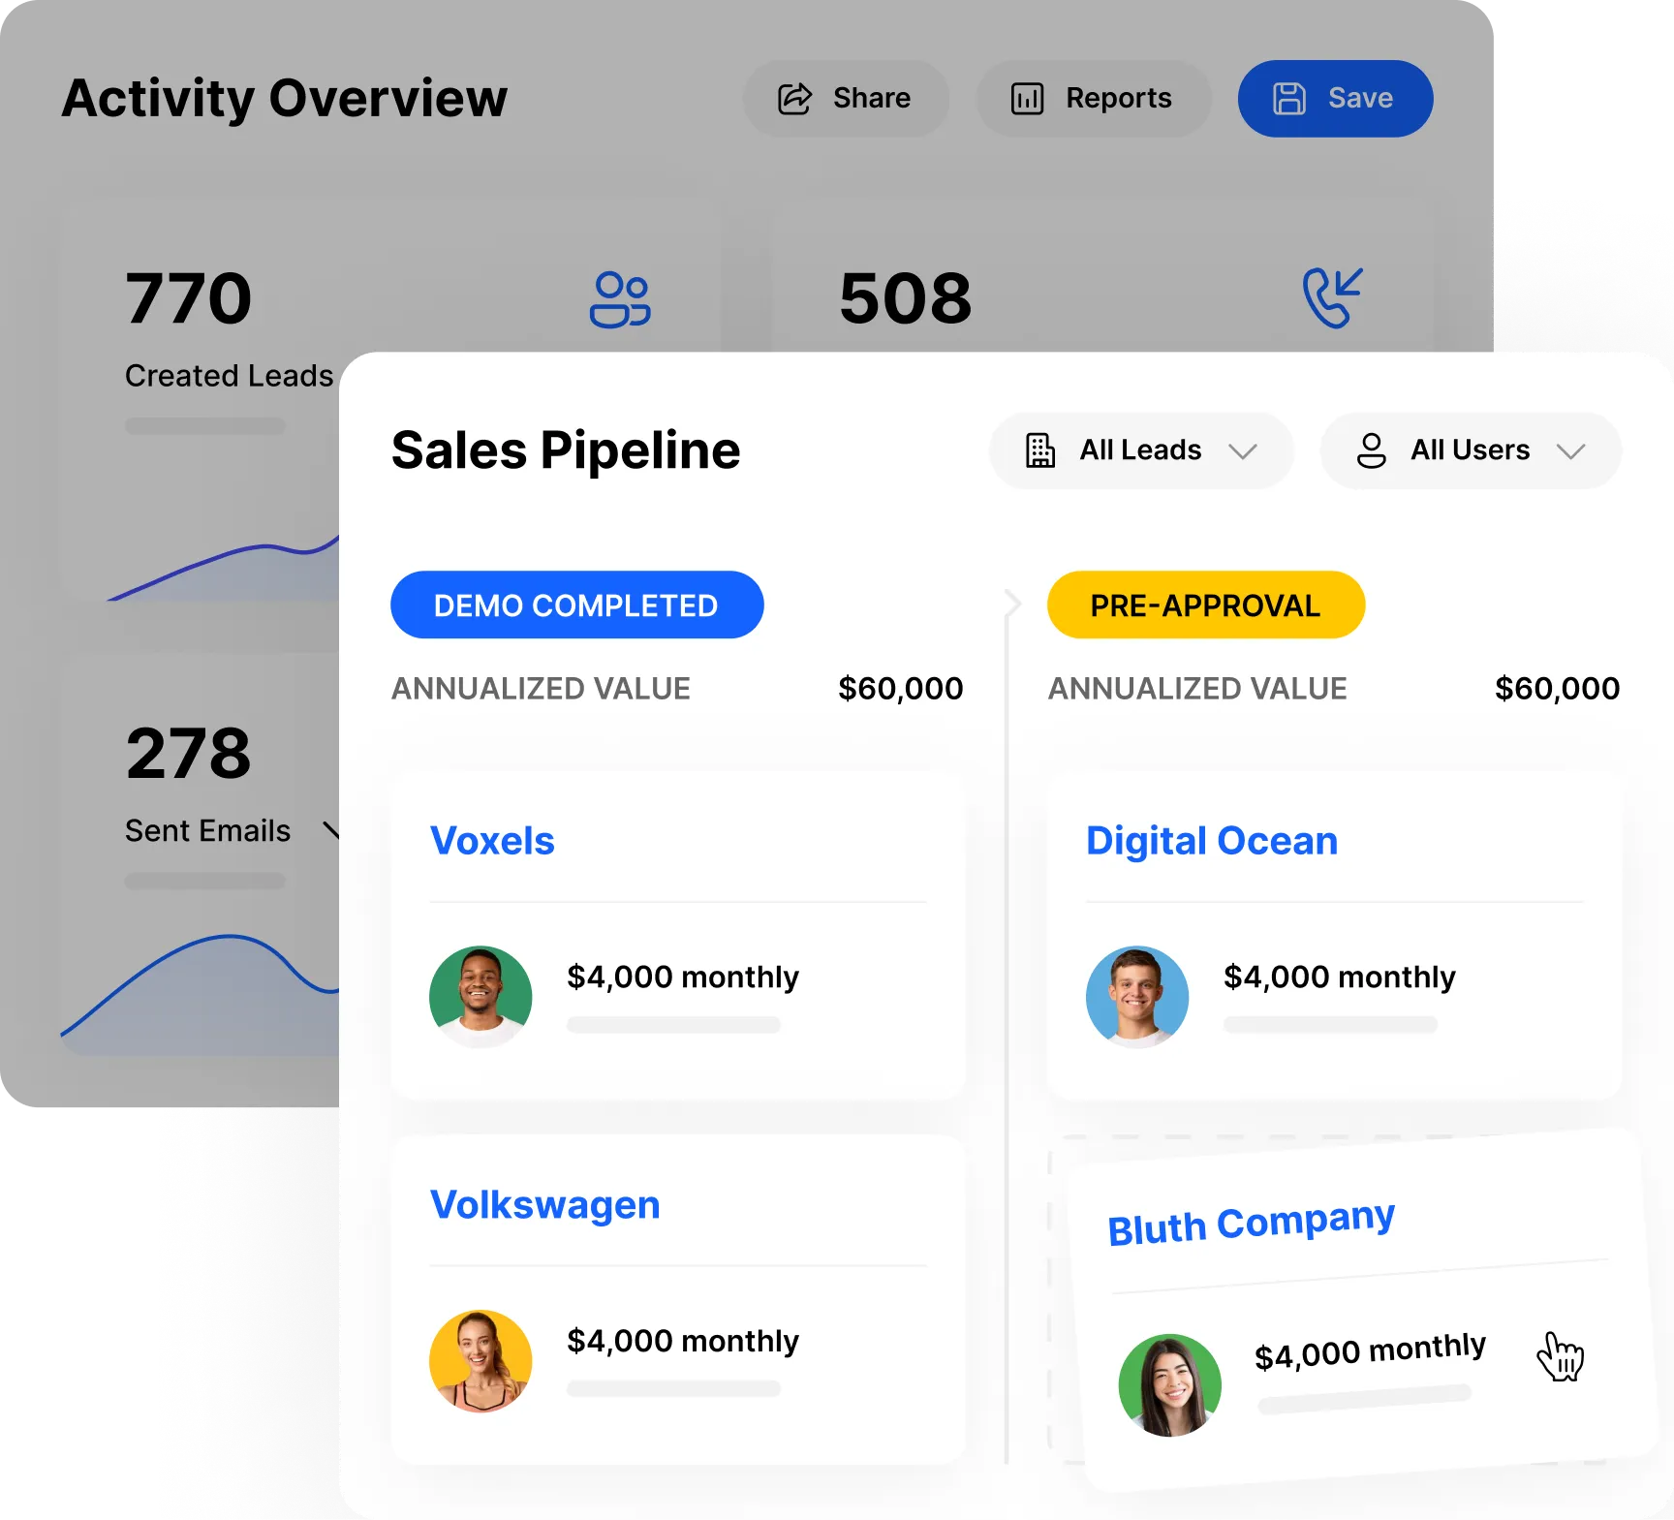1674x1520 pixels.
Task: Select the DEMO COMPLETED stage pill
Action: 577,605
